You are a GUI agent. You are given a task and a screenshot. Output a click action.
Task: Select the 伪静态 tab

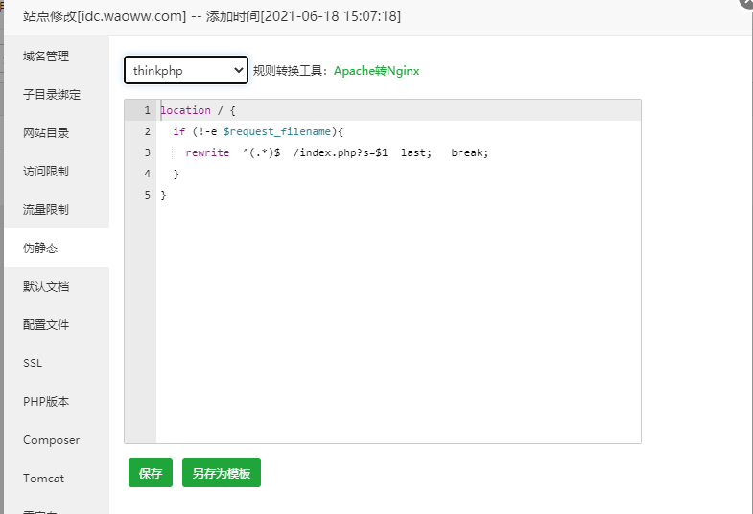[x=57, y=247]
